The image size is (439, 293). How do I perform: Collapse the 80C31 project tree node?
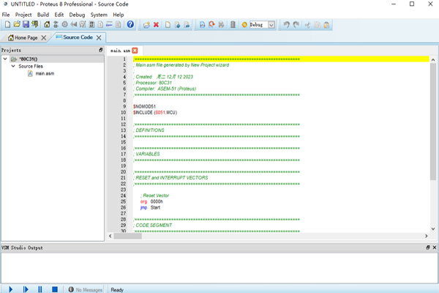pyautogui.click(x=5, y=59)
